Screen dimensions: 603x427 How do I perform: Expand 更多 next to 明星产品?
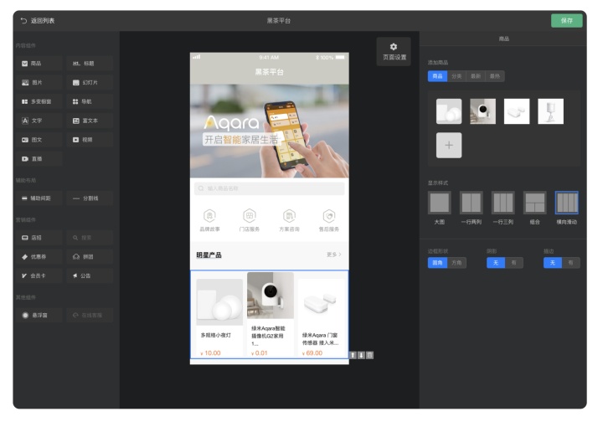(x=332, y=255)
